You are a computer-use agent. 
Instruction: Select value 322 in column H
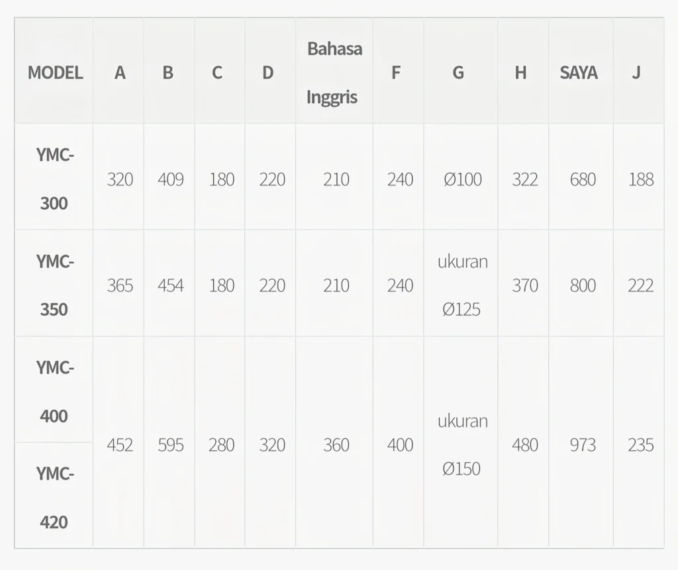524,179
